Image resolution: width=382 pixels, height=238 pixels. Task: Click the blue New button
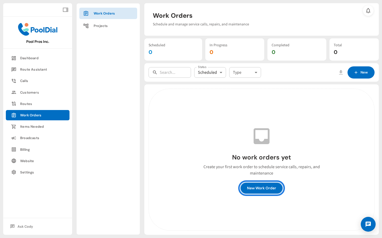coord(361,72)
